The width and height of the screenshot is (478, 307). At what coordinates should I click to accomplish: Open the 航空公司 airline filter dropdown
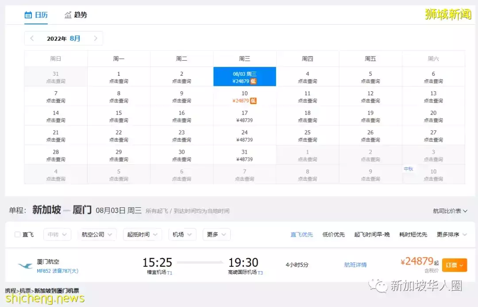tap(96, 234)
